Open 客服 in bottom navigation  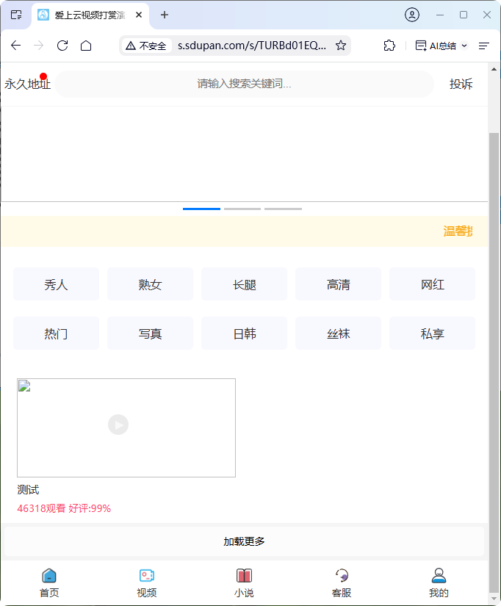tap(342, 582)
